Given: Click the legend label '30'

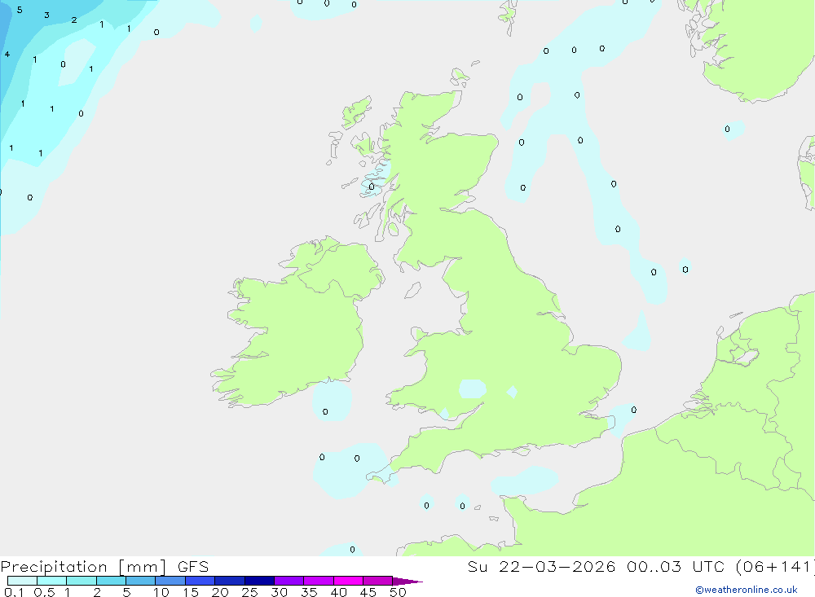Looking at the screenshot, I should [x=279, y=592].
